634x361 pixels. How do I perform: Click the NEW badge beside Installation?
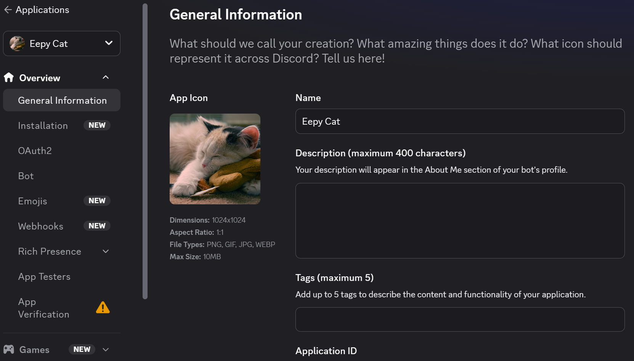[97, 125]
